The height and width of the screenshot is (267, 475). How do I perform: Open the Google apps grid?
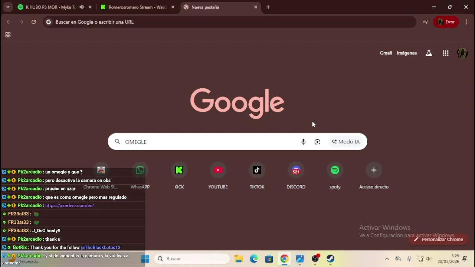pos(446,53)
